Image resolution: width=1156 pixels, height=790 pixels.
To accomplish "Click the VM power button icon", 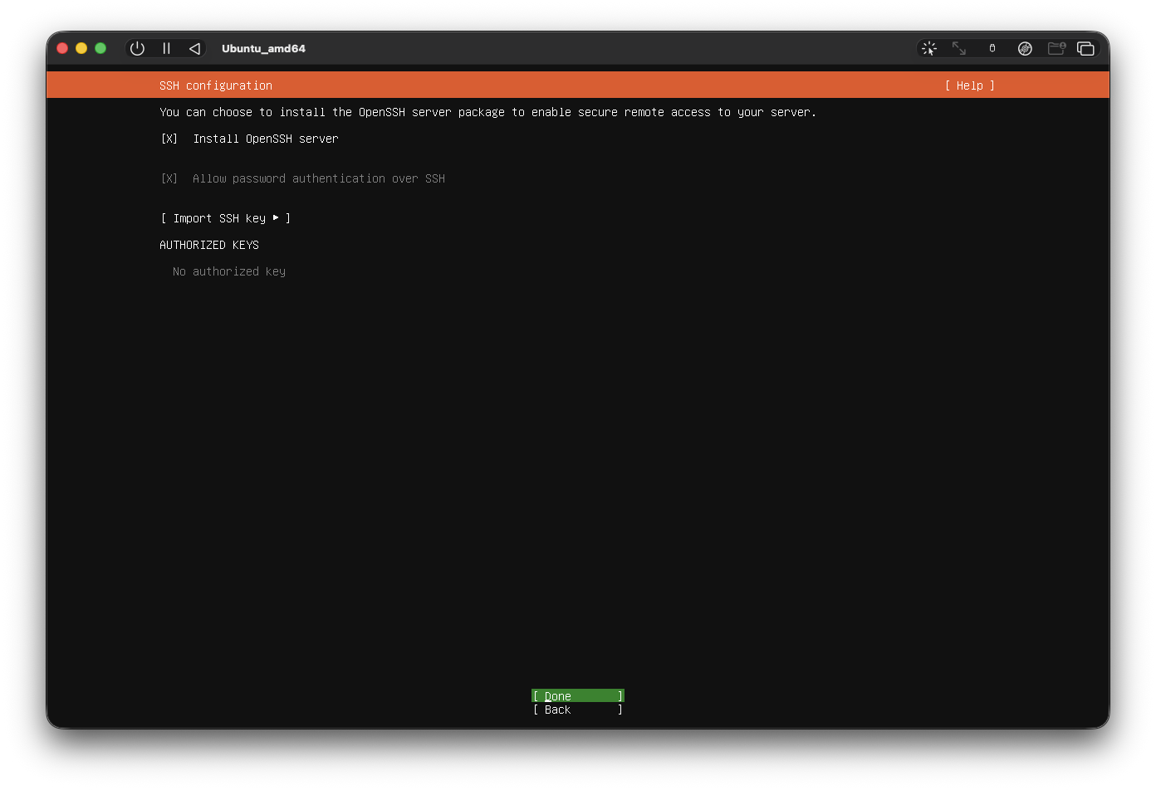I will 137,49.
